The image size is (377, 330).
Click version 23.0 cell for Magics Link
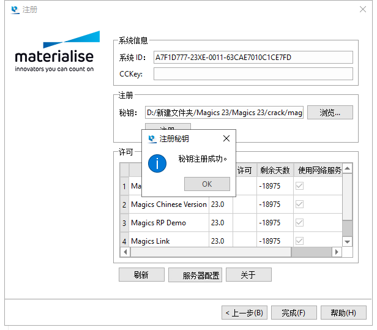click(221, 241)
